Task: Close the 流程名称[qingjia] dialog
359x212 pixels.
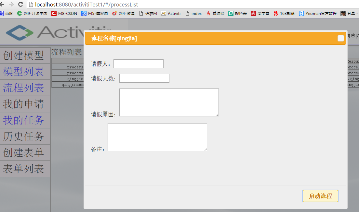Action: click(x=340, y=38)
